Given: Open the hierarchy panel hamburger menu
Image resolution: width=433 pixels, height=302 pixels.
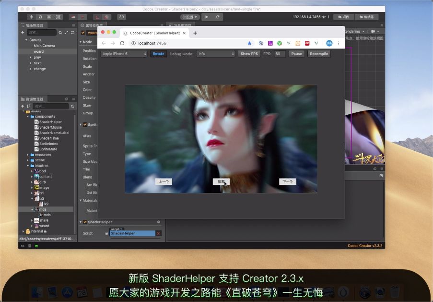Looking at the screenshot, I should click(x=73, y=25).
